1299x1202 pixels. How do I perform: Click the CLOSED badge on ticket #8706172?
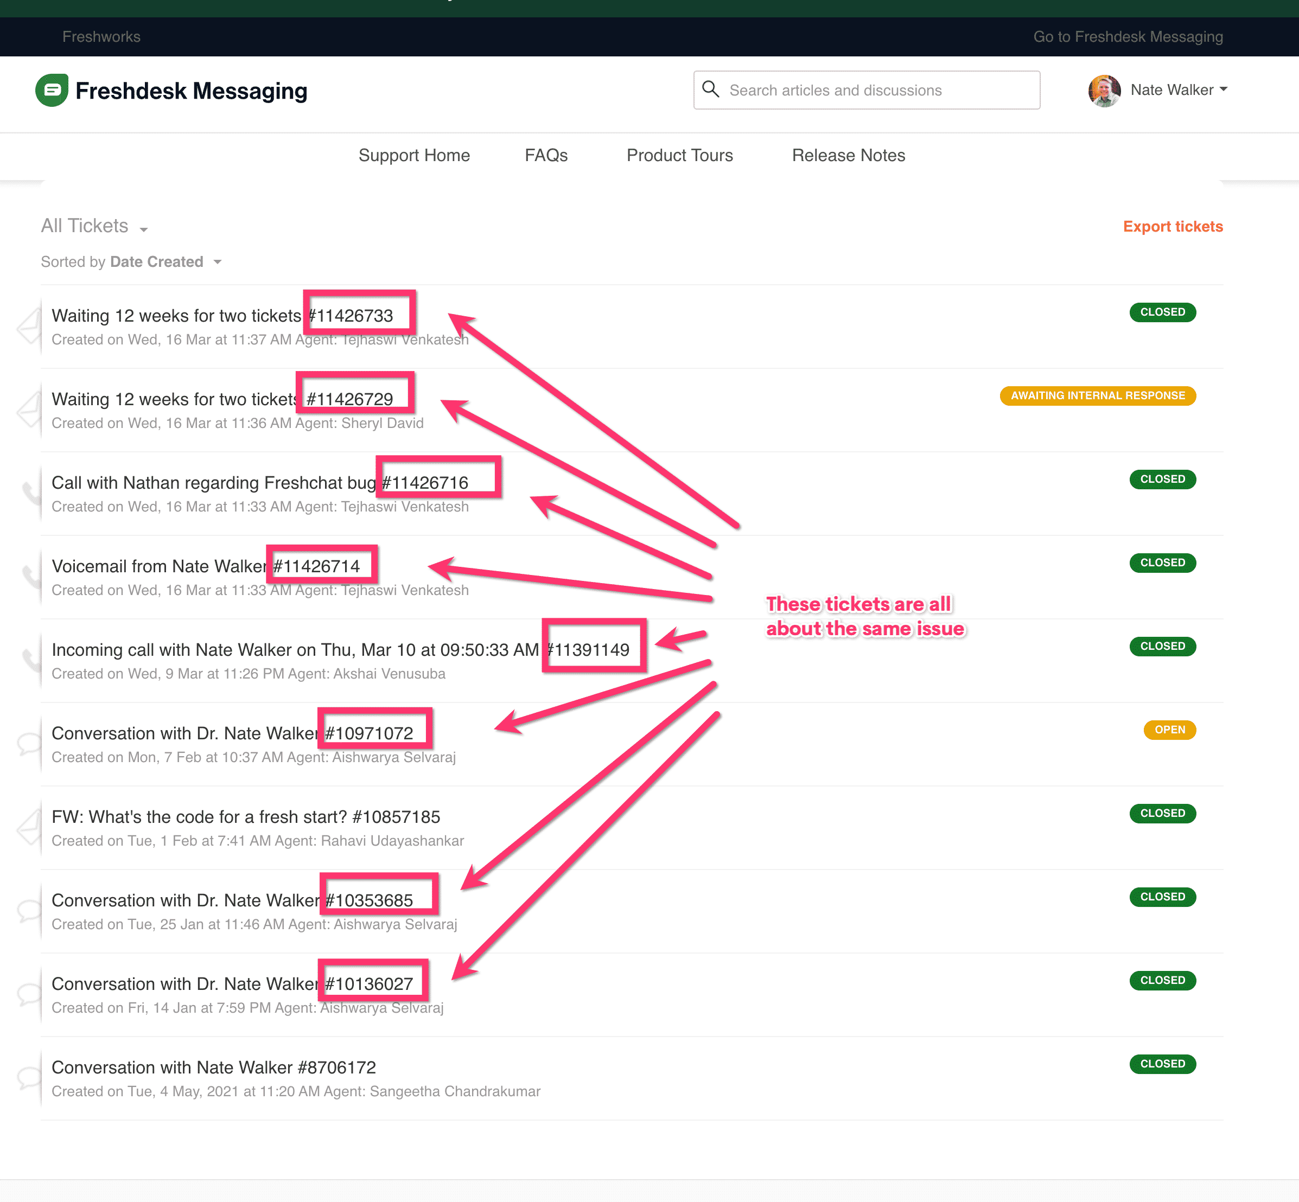pos(1162,1064)
